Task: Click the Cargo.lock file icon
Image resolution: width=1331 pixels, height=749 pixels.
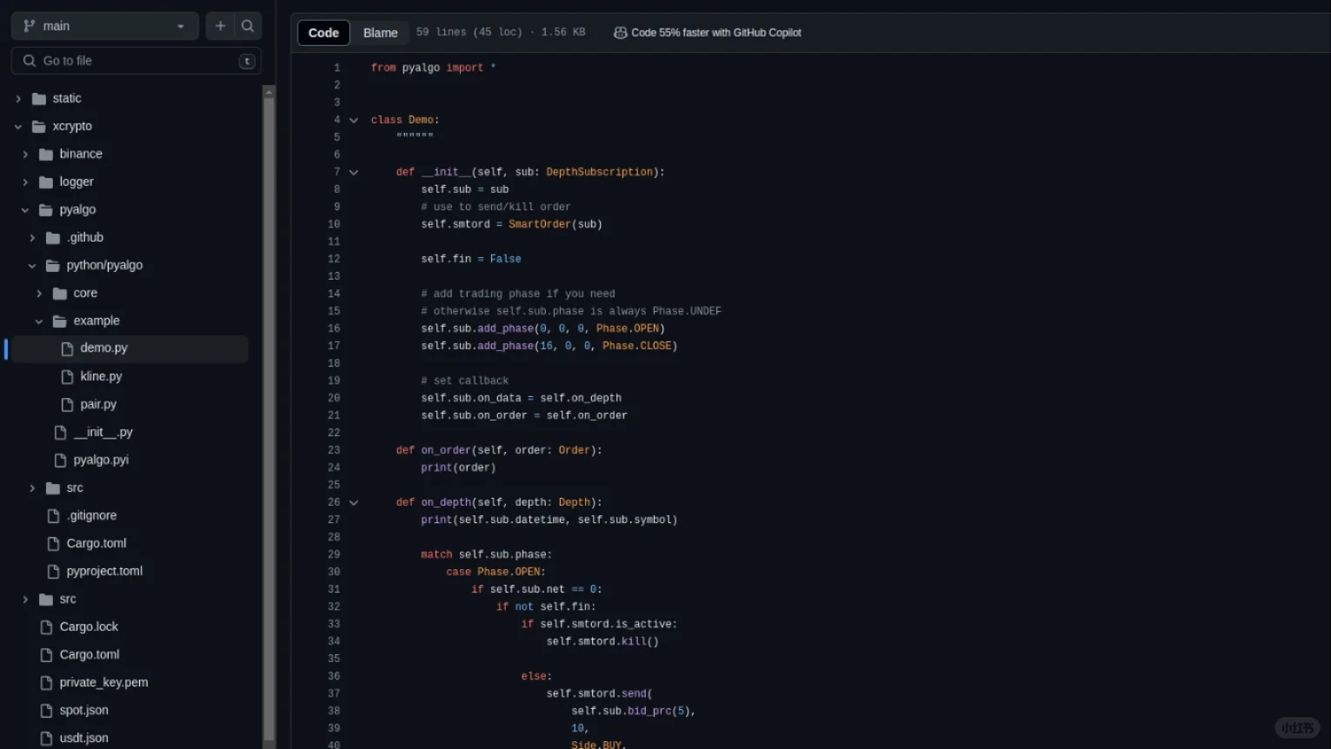Action: (46, 626)
